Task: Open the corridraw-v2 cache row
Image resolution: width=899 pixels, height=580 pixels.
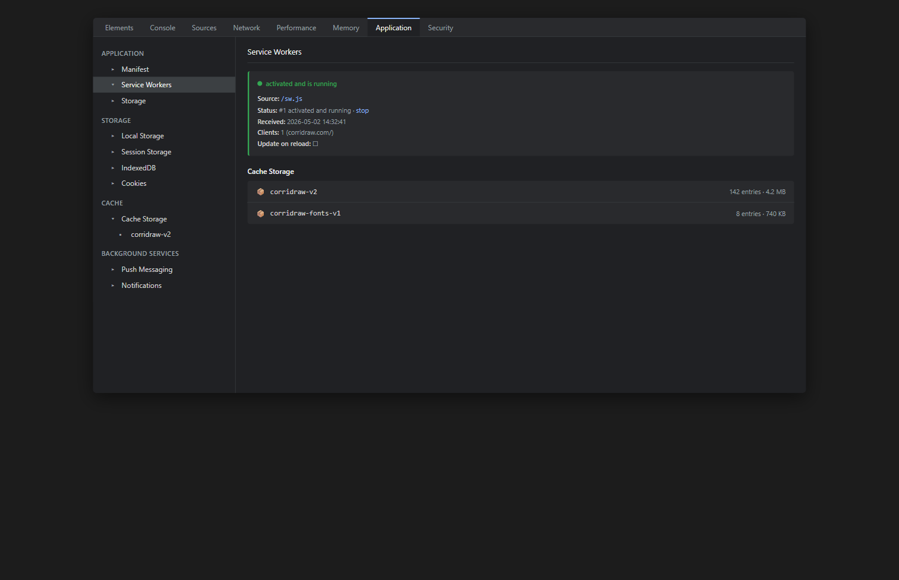Action: (521, 192)
